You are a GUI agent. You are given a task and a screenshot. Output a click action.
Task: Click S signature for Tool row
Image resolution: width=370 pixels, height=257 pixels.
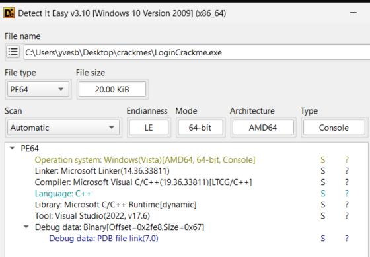tap(323, 216)
